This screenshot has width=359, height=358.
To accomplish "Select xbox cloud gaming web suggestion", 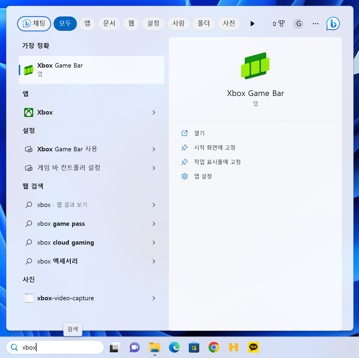I will click(x=66, y=243).
